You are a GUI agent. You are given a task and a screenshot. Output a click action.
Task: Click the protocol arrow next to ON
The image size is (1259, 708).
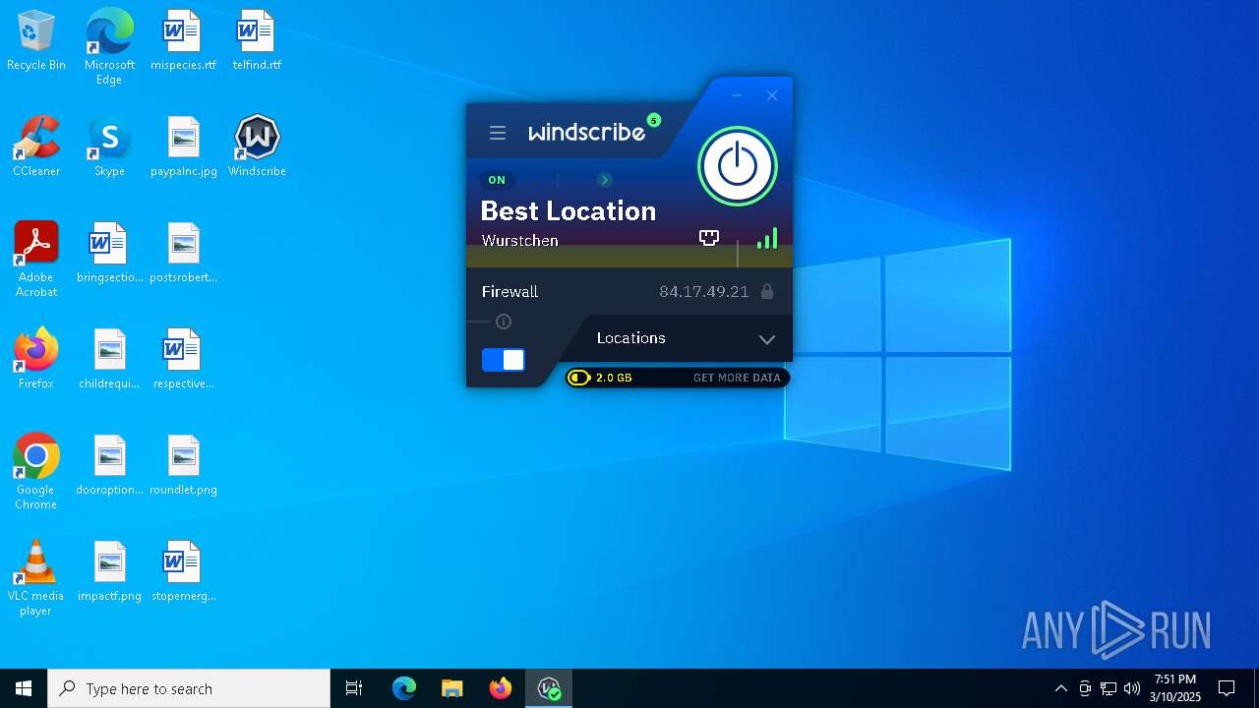[x=605, y=180]
